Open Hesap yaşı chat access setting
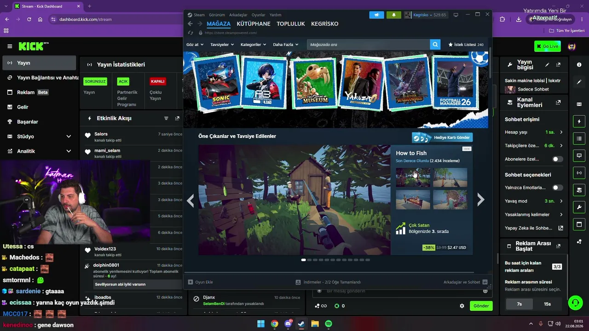 (534, 132)
